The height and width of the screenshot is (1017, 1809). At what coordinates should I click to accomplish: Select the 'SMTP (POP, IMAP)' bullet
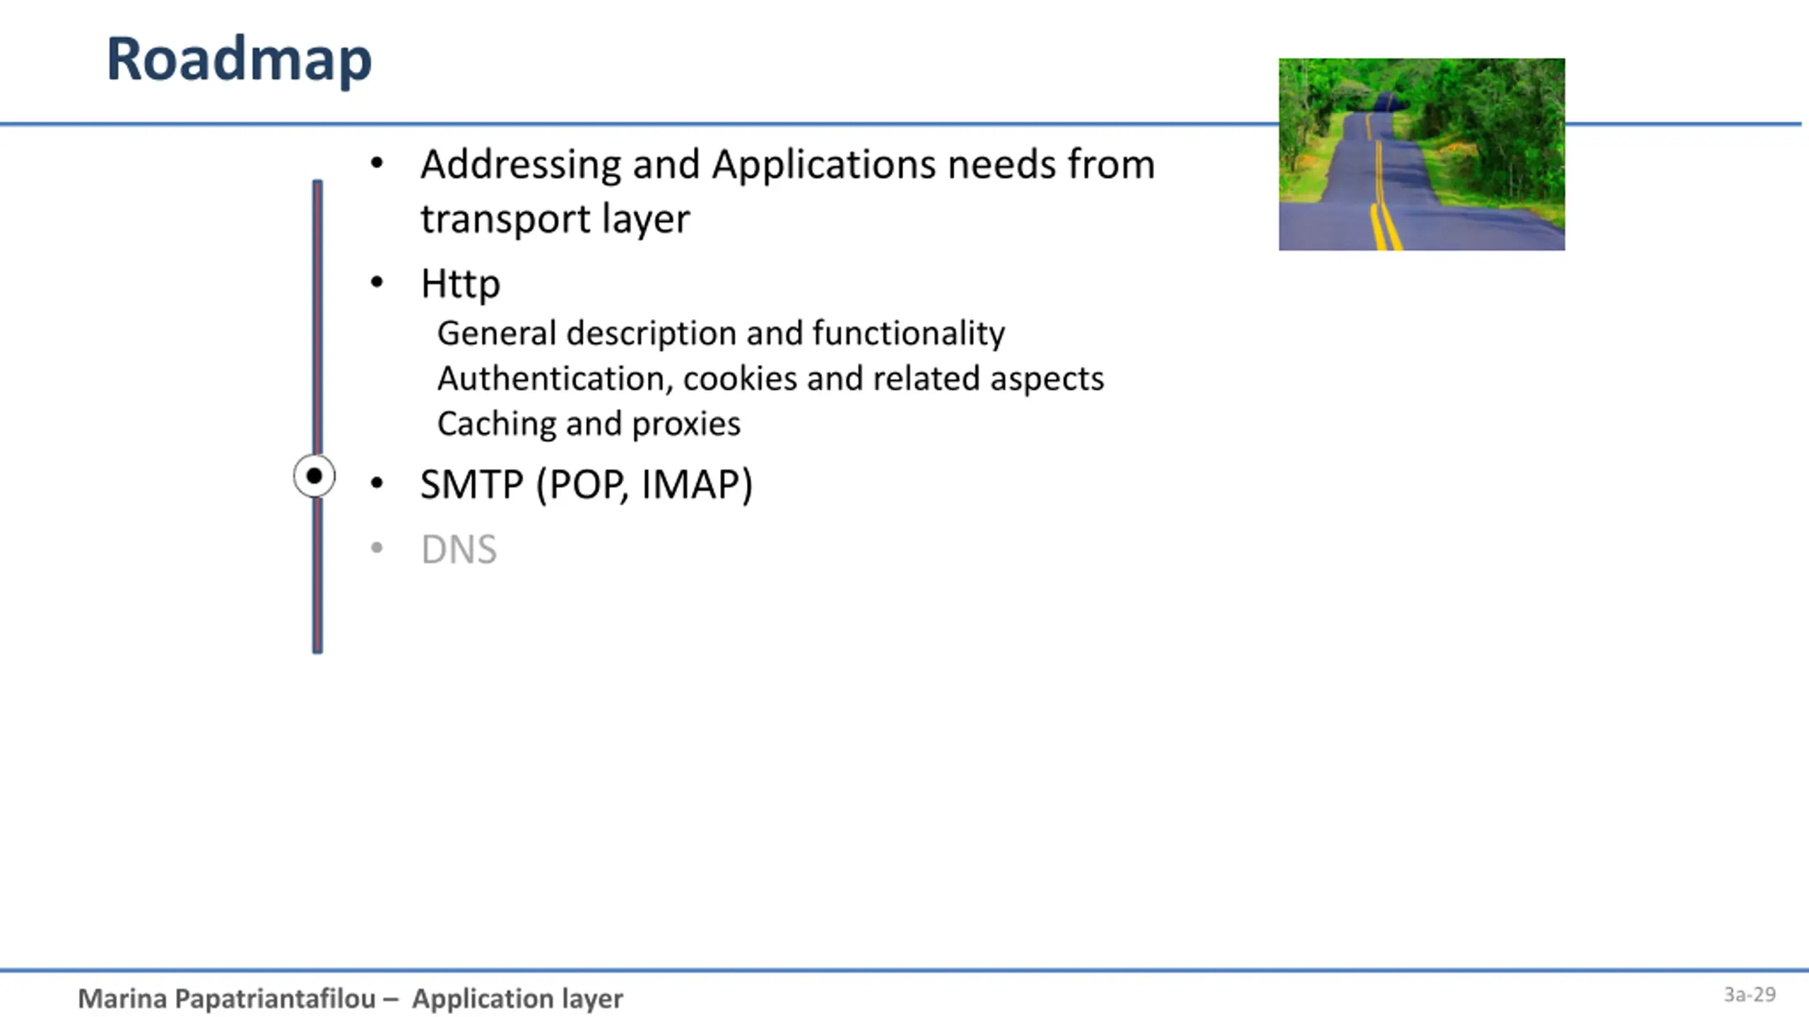pos(587,484)
